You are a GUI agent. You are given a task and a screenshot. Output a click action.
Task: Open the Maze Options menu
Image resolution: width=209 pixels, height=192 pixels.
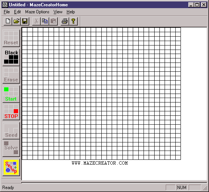[x=37, y=12]
